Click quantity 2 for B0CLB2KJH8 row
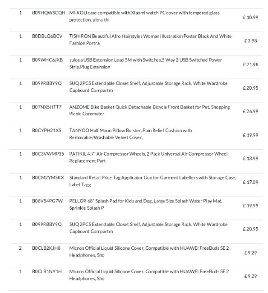The height and width of the screenshot is (293, 268). [x=20, y=248]
